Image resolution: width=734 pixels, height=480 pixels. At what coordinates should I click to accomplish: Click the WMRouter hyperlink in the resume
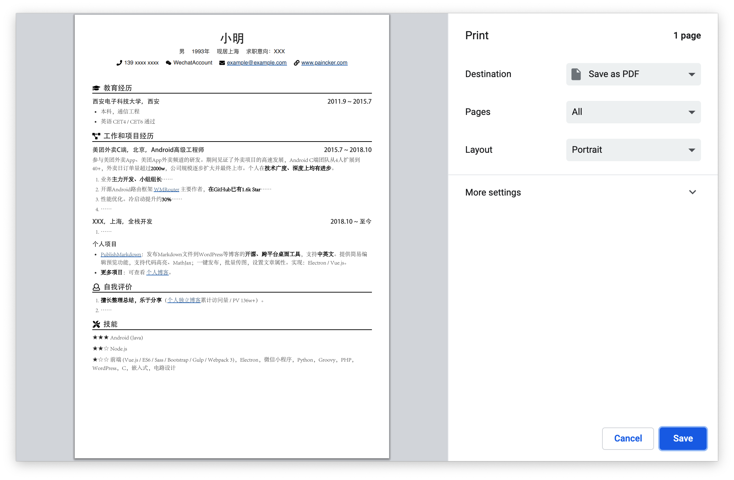click(166, 190)
